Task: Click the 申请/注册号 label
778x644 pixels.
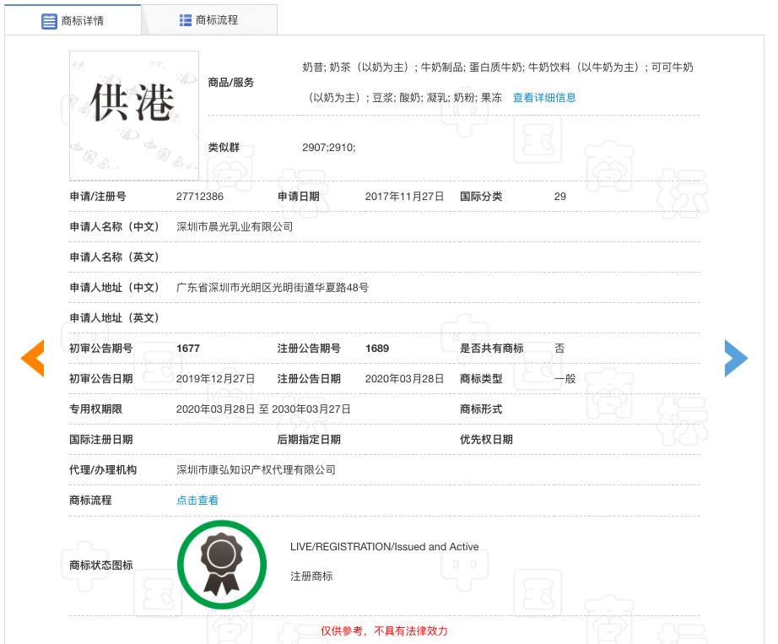Action: coord(98,197)
